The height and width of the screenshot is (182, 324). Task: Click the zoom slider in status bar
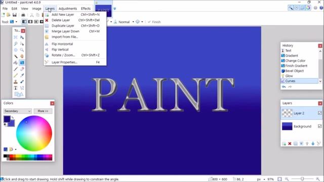point(302,179)
